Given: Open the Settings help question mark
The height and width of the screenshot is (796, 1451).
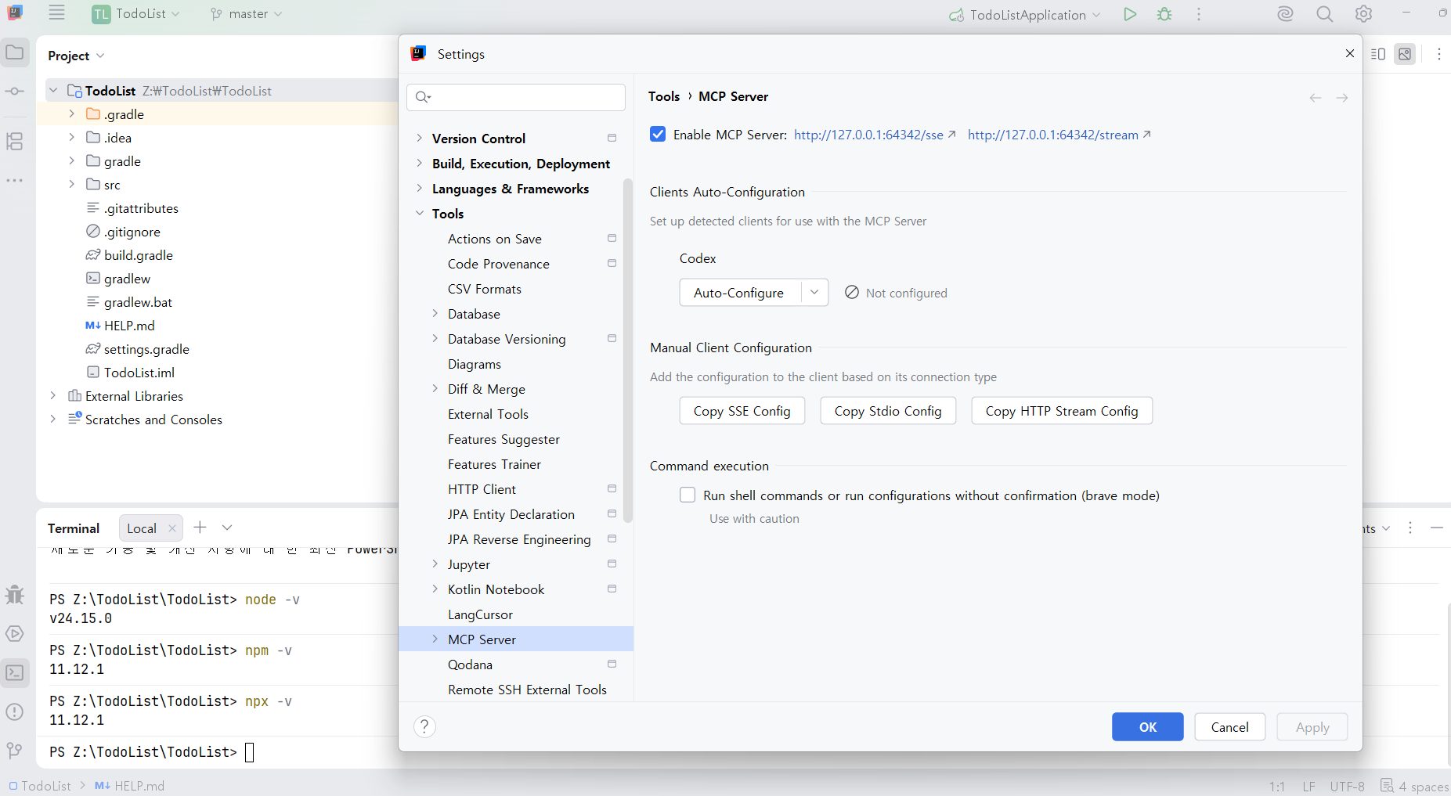Looking at the screenshot, I should click(424, 726).
